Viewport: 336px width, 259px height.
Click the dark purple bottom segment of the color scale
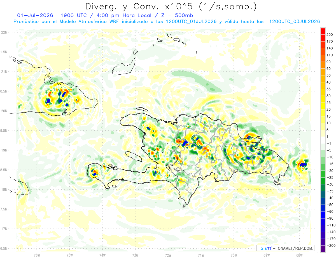tap(323, 249)
